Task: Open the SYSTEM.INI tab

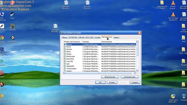Action: (x=73, y=37)
